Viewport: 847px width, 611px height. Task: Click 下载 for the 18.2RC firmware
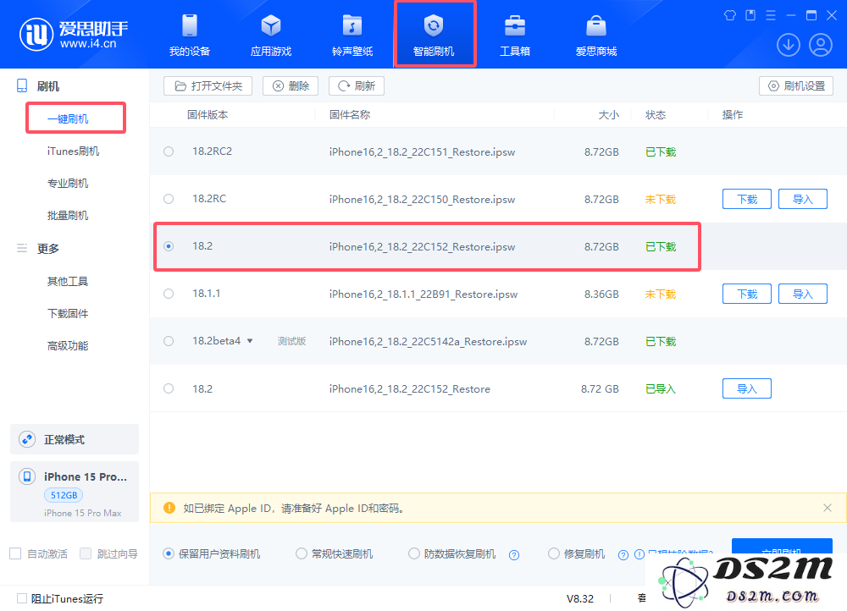click(746, 199)
